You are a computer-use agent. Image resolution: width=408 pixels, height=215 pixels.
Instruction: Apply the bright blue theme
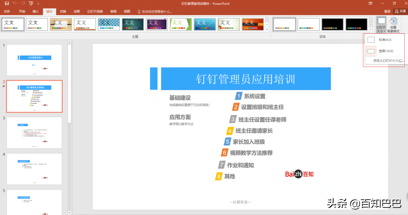205,24
